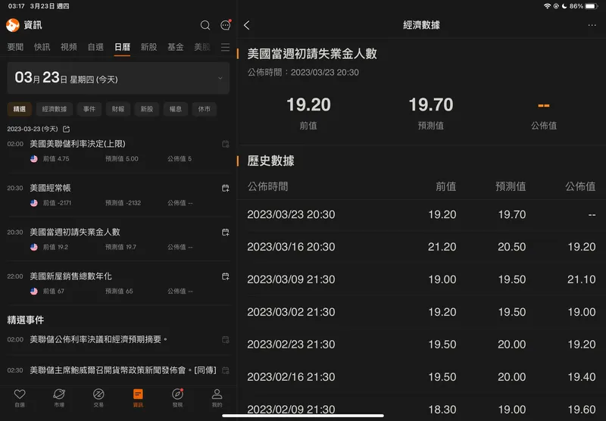Tap the Wi-Fi status icon
Viewport: 606px width, 421px height.
(x=547, y=6)
